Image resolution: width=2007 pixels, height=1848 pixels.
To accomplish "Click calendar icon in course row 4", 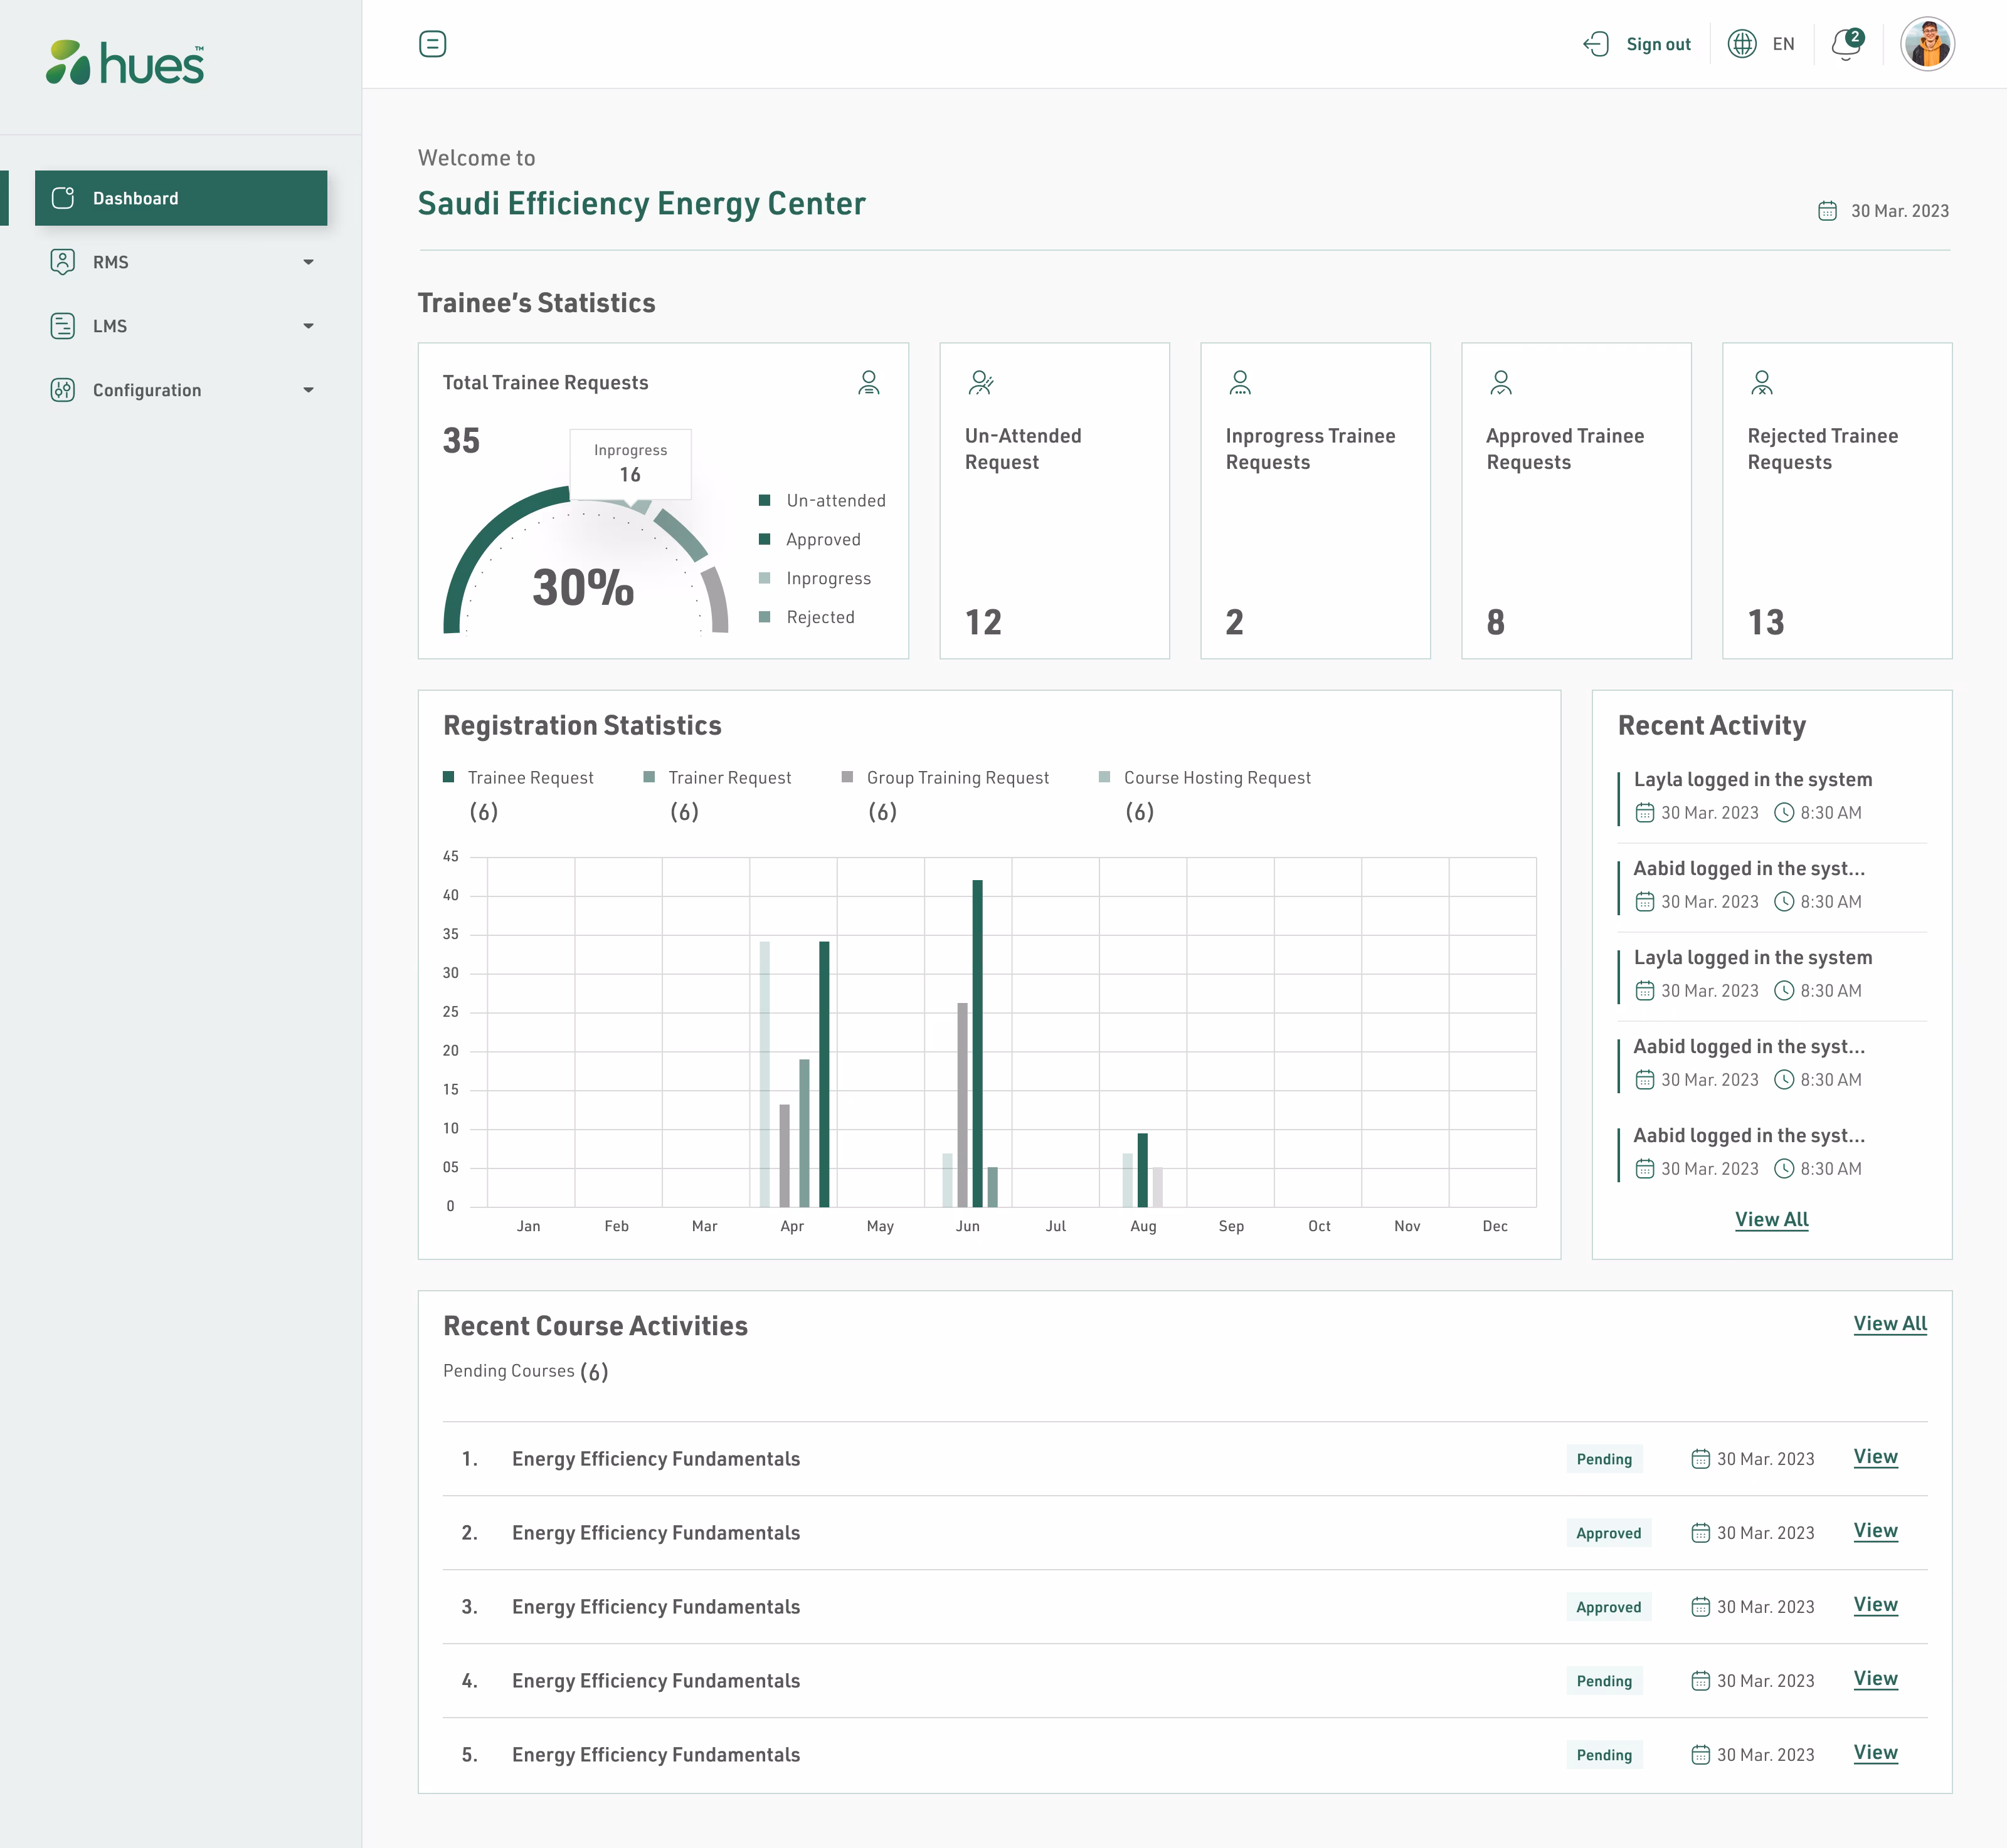I will (1701, 1681).
